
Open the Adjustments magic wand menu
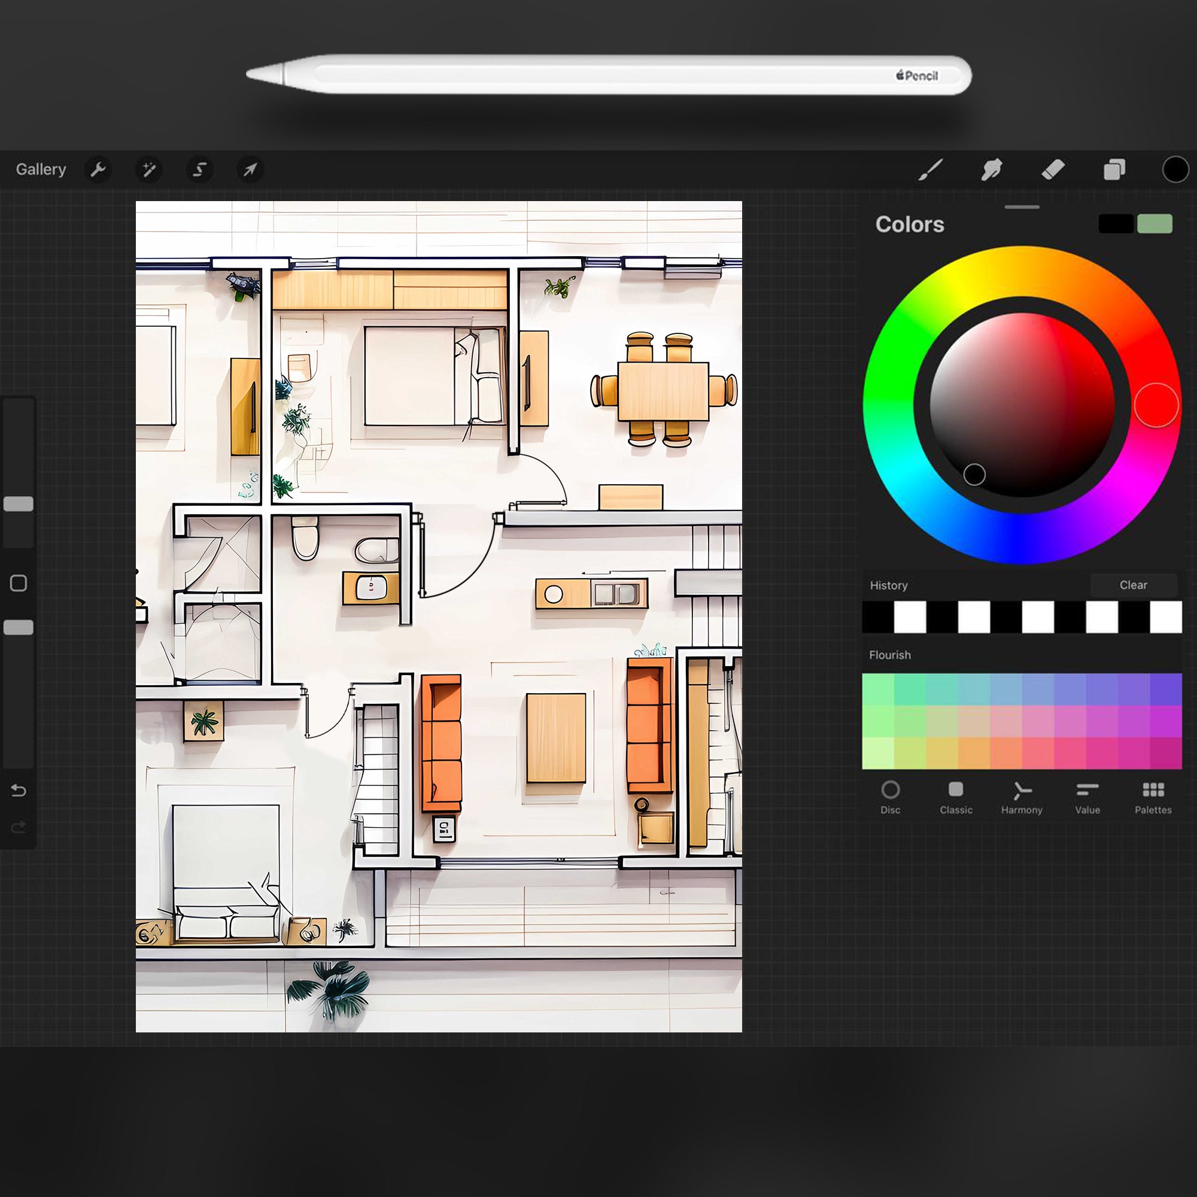click(149, 170)
